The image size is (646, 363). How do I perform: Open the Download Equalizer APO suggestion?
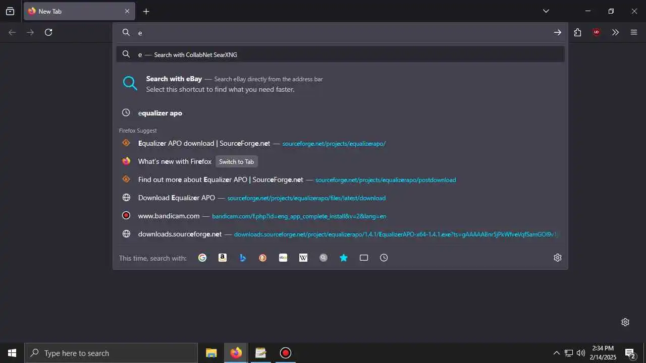340,198
